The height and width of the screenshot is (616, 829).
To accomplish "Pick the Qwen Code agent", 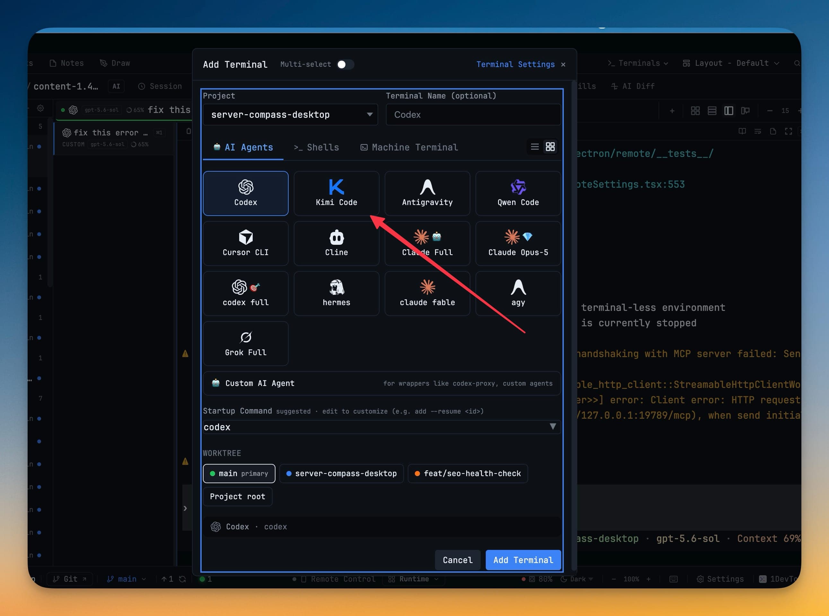I will pos(518,193).
